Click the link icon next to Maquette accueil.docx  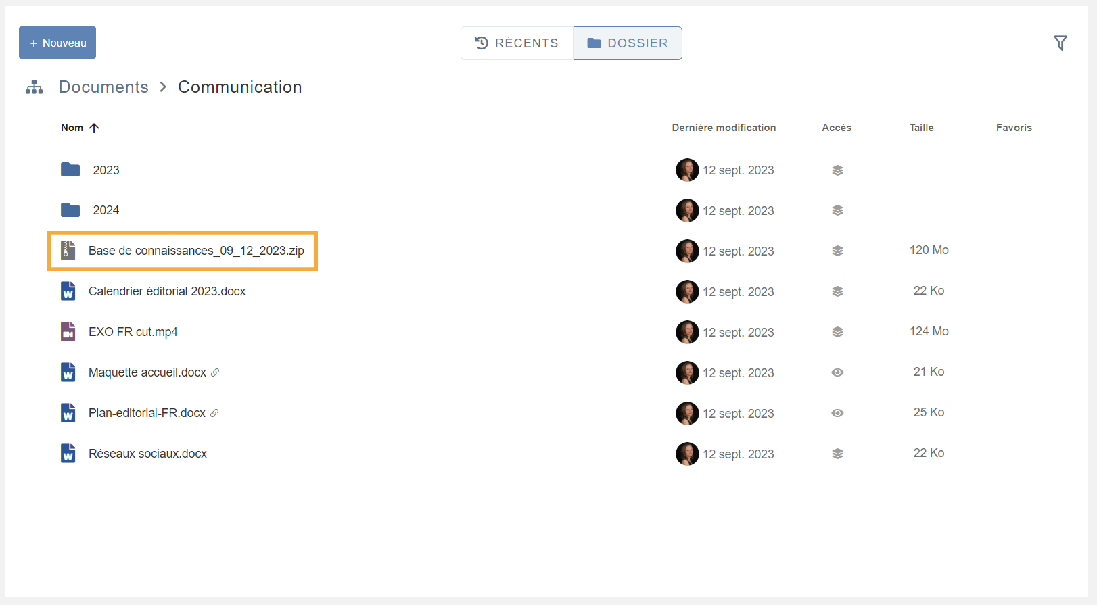click(x=215, y=372)
